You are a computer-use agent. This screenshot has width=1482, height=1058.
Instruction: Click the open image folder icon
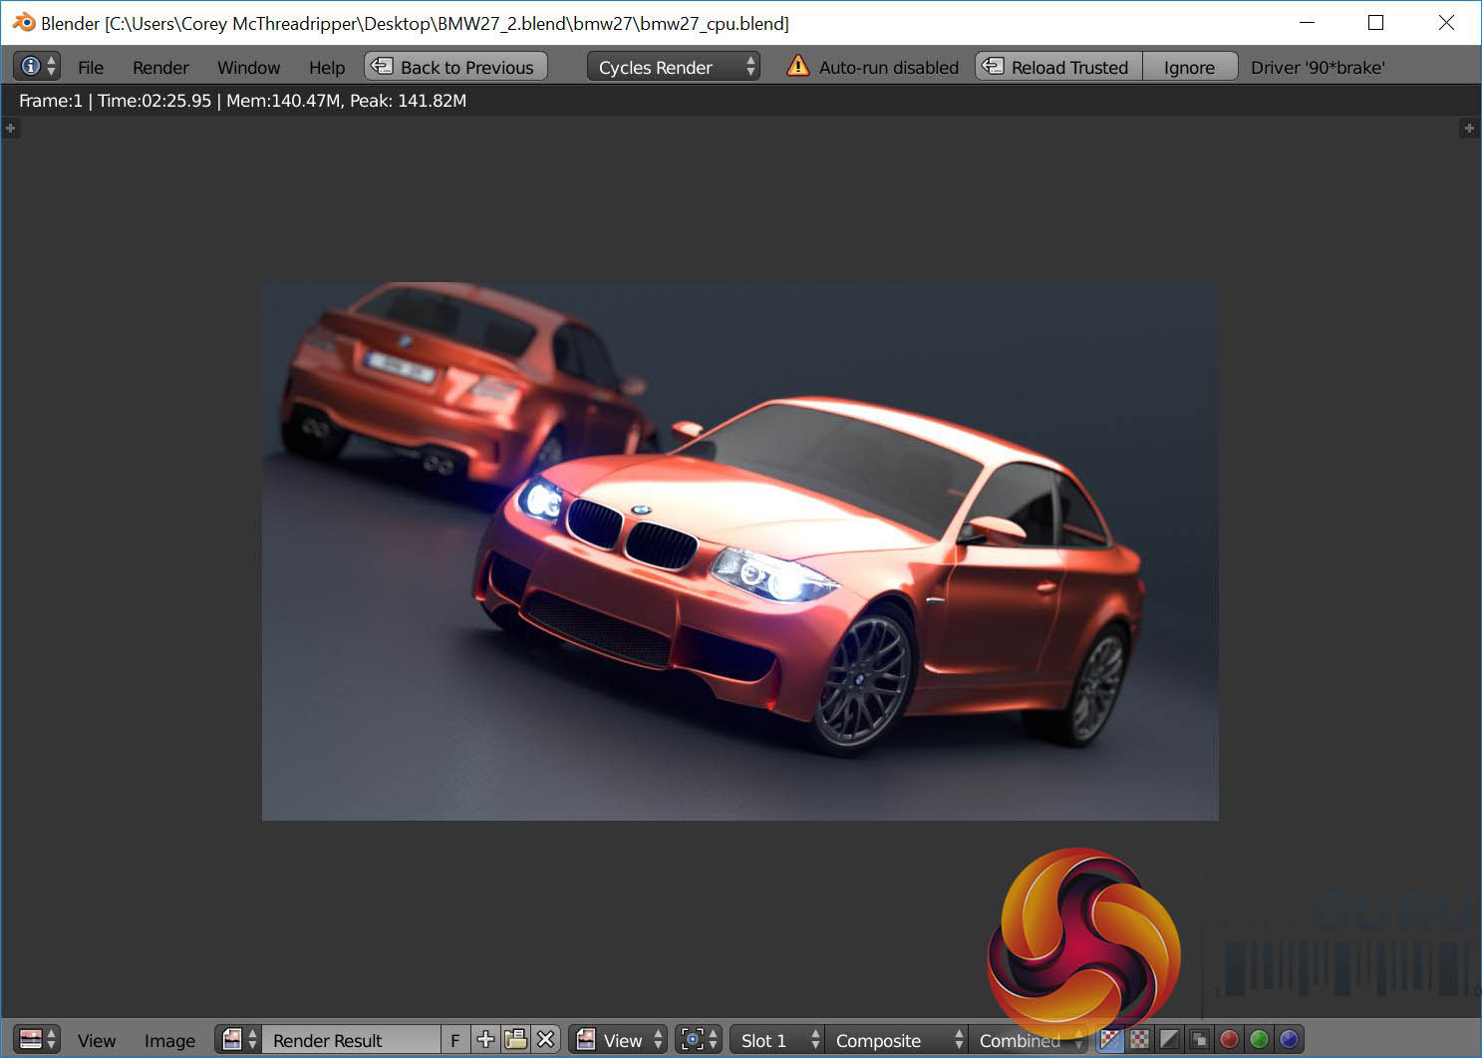(x=515, y=1040)
